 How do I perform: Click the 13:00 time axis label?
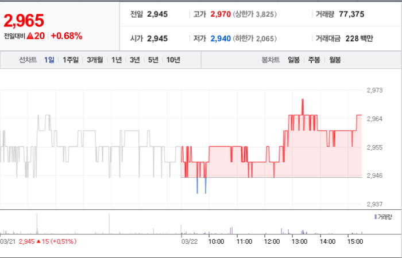pyautogui.click(x=299, y=241)
